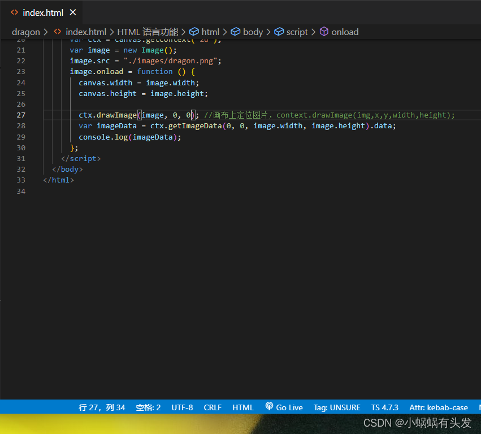Click the script symbol icon in breadcrumbs
This screenshot has height=434, width=481.
point(278,32)
